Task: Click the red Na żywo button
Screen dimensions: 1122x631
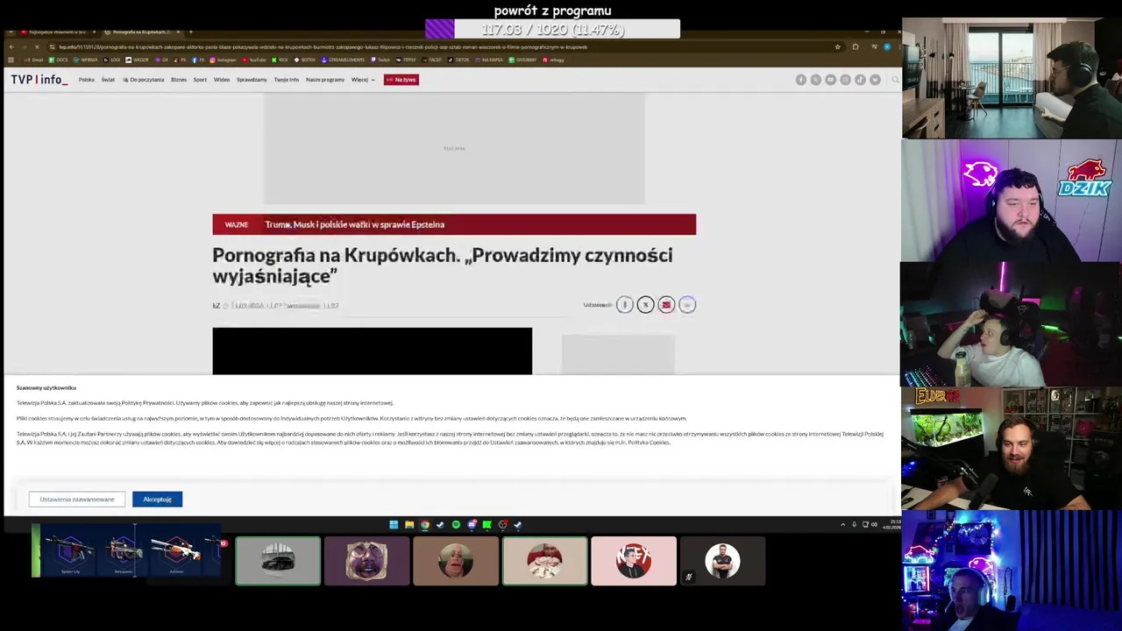Action: pos(401,80)
